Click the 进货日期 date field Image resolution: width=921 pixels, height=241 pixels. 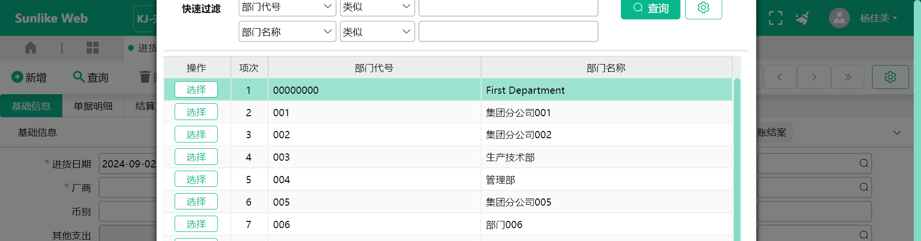point(128,164)
